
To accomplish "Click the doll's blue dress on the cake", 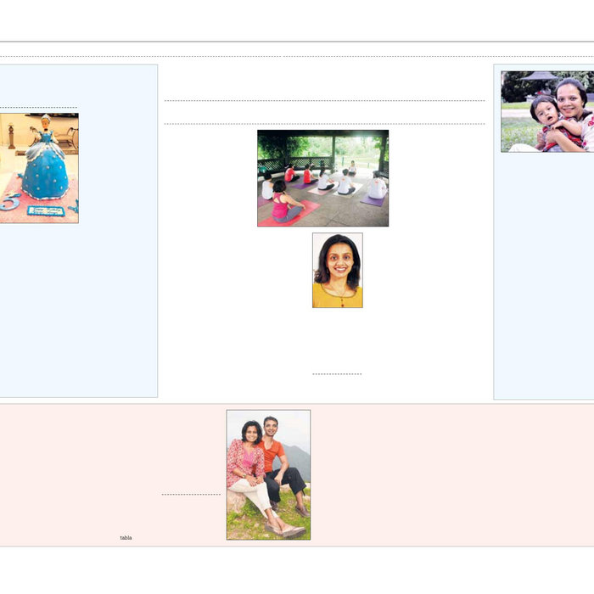I will [43, 172].
